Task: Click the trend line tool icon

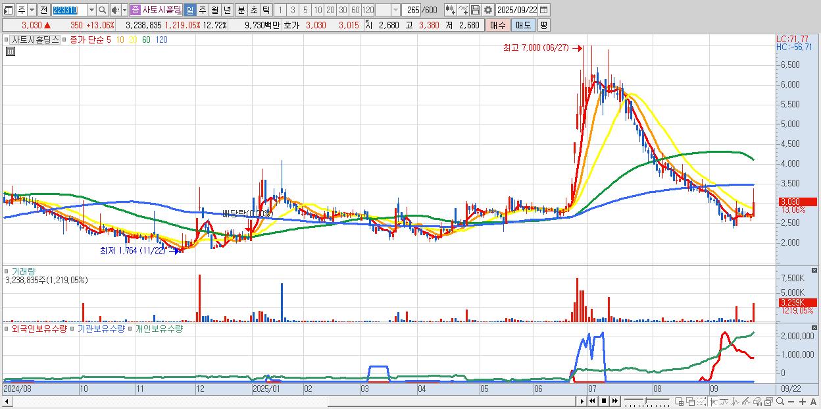Action: point(746,401)
